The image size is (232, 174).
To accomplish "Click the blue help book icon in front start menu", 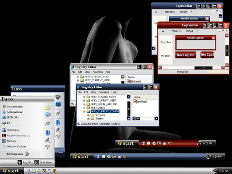I will point(48,133).
